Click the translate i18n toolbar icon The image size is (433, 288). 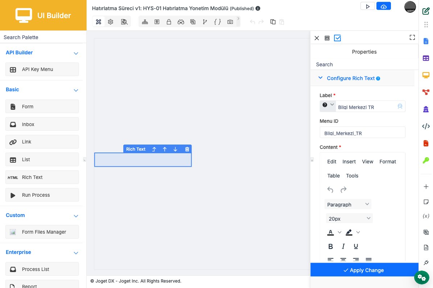193,22
